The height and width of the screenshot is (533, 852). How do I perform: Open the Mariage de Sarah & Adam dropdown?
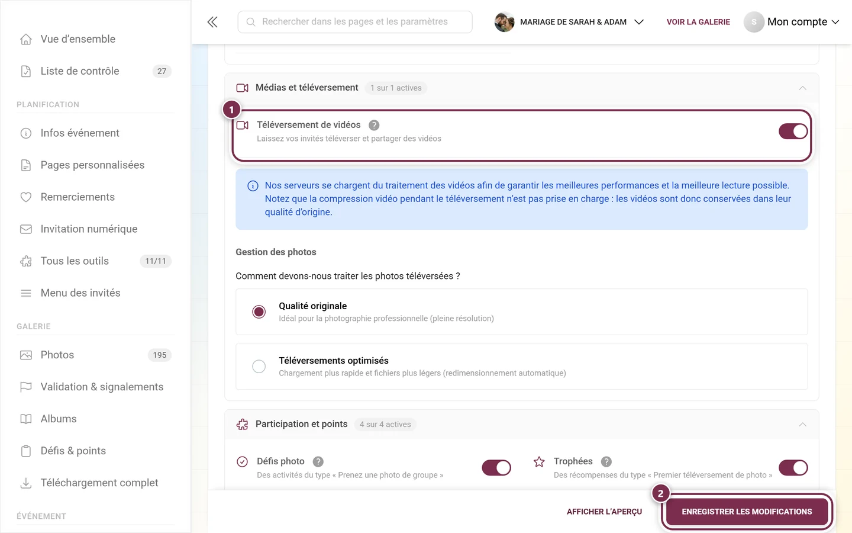(x=569, y=22)
